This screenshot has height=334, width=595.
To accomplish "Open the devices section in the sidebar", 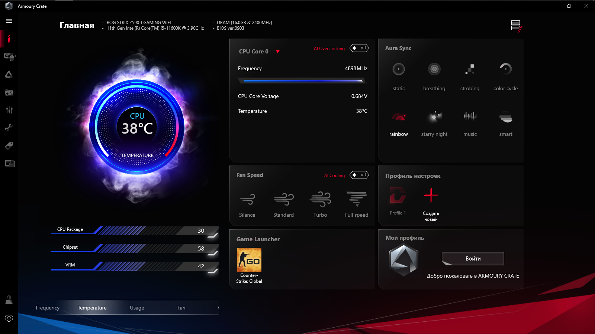I will pyautogui.click(x=9, y=56).
